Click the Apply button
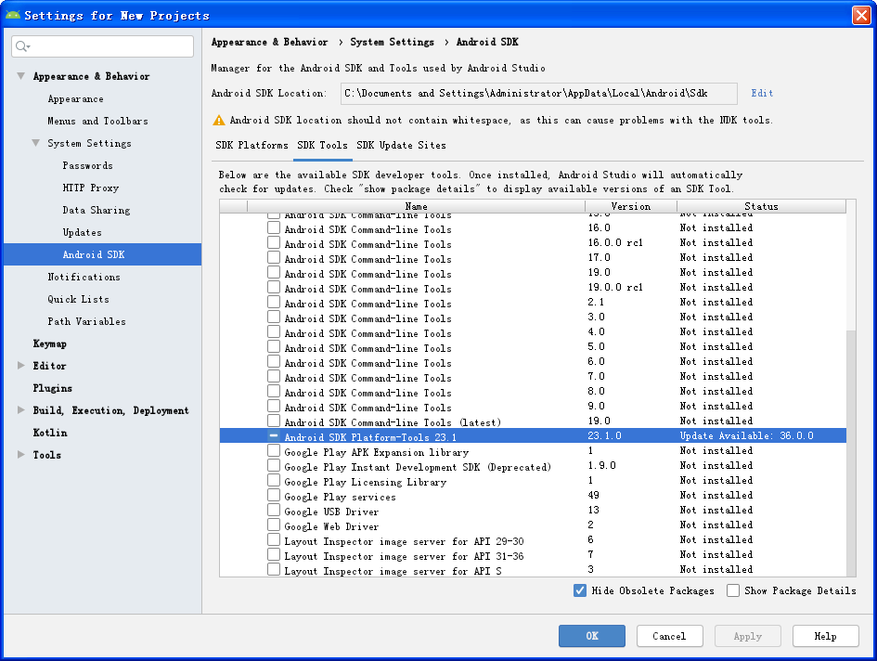Screen dimensions: 877x661 pyautogui.click(x=748, y=636)
